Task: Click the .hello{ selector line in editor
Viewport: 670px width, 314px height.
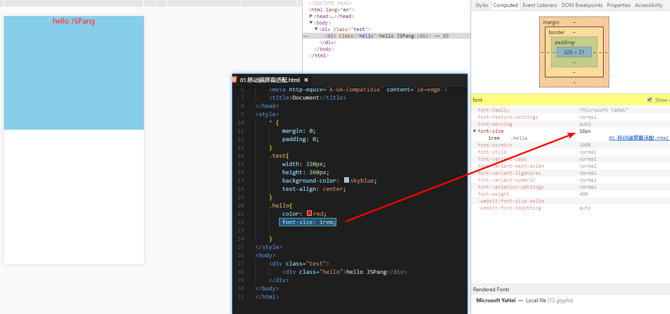Action: [280, 205]
